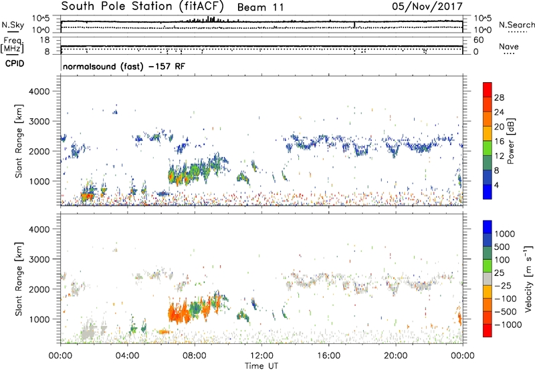Click the 'Nave' legend label

[508, 46]
